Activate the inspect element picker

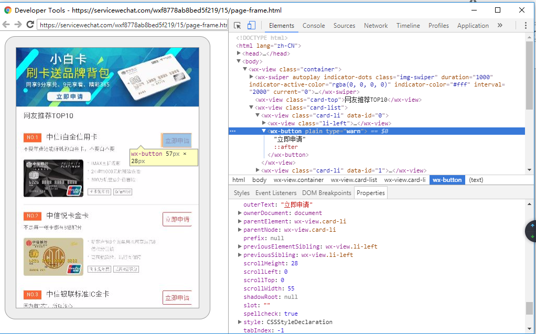(237, 26)
